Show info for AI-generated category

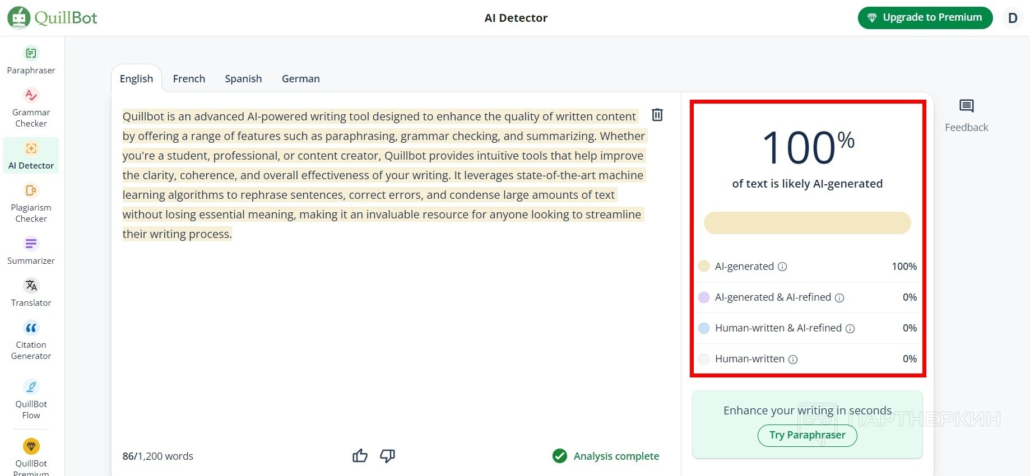click(x=782, y=267)
